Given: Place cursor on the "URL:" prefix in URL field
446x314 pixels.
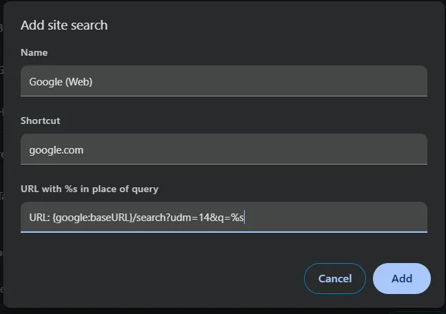Looking at the screenshot, I should tap(39, 218).
